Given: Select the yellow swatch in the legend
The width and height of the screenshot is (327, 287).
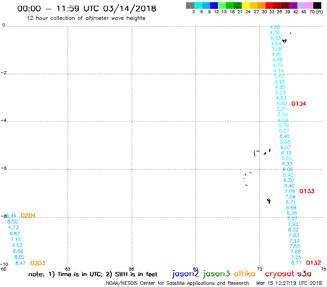Looking at the screenshot, I should pyautogui.click(x=246, y=5).
